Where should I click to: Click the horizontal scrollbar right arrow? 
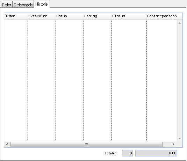click(174, 145)
